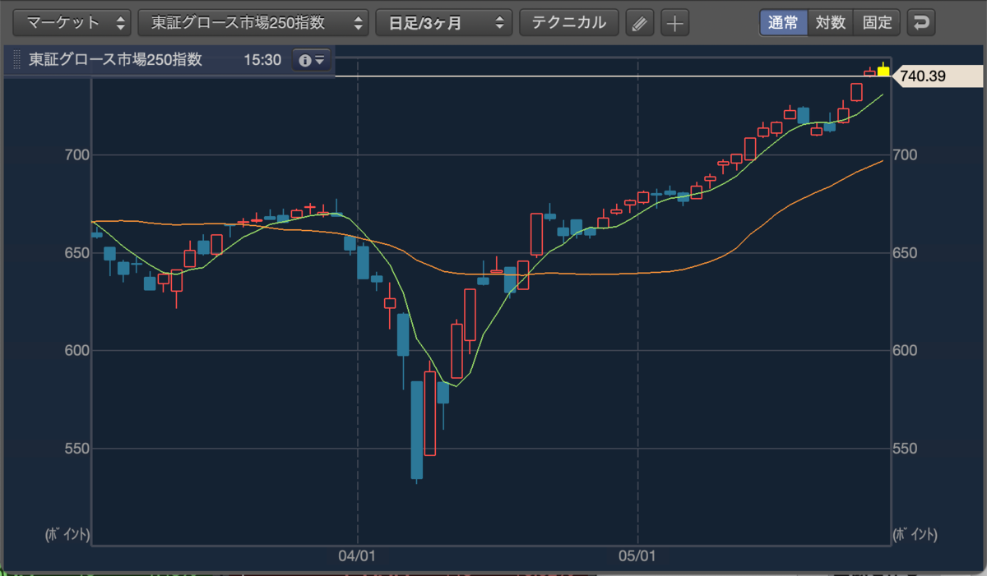Open the info icon menu in legend
This screenshot has height=576, width=987.
point(312,60)
